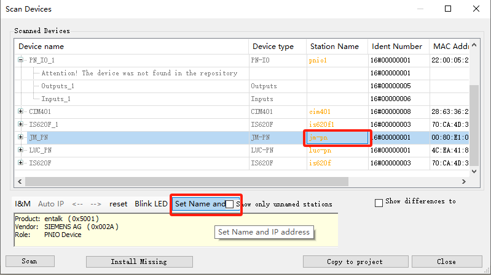Image resolution: width=491 pixels, height=275 pixels.
Task: Expand the CIM401 device node
Action: pyautogui.click(x=21, y=111)
